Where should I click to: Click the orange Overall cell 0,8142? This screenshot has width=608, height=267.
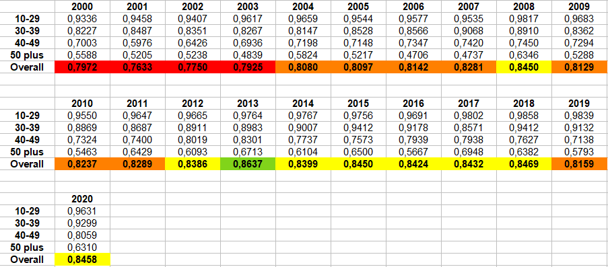413,67
